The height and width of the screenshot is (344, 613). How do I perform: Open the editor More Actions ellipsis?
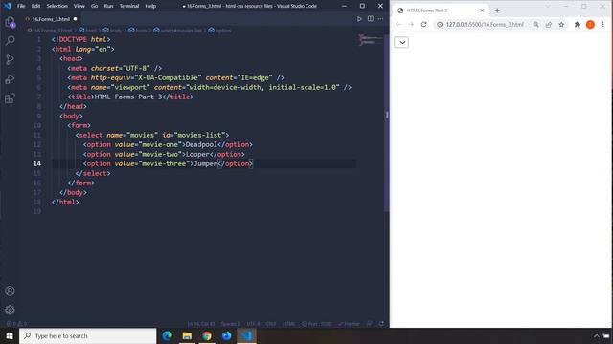coord(380,19)
